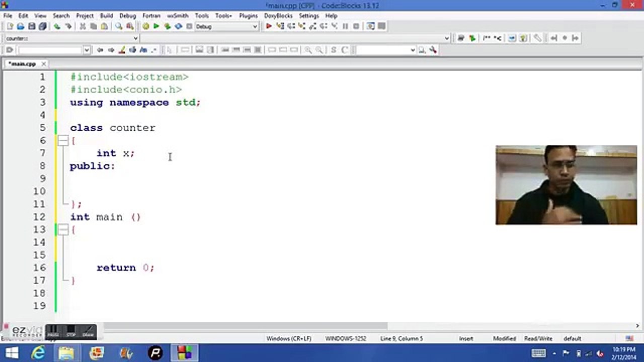644x362 pixels.
Task: Click the ezvid STOP button
Action: pyautogui.click(x=70, y=331)
